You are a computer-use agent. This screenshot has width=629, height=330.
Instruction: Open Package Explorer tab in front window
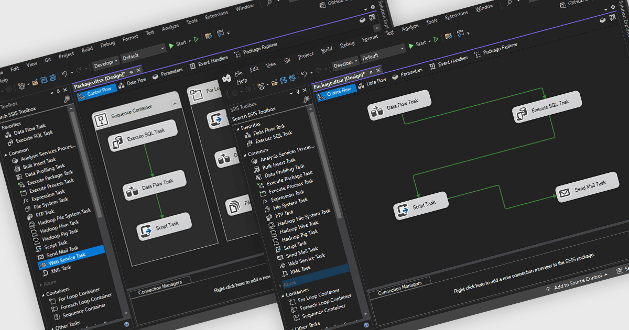495,49
